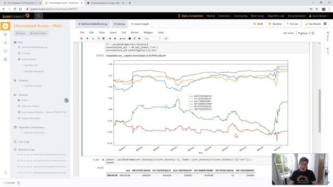Open a new browser tab
The image size is (333, 187).
[x=130, y=3]
